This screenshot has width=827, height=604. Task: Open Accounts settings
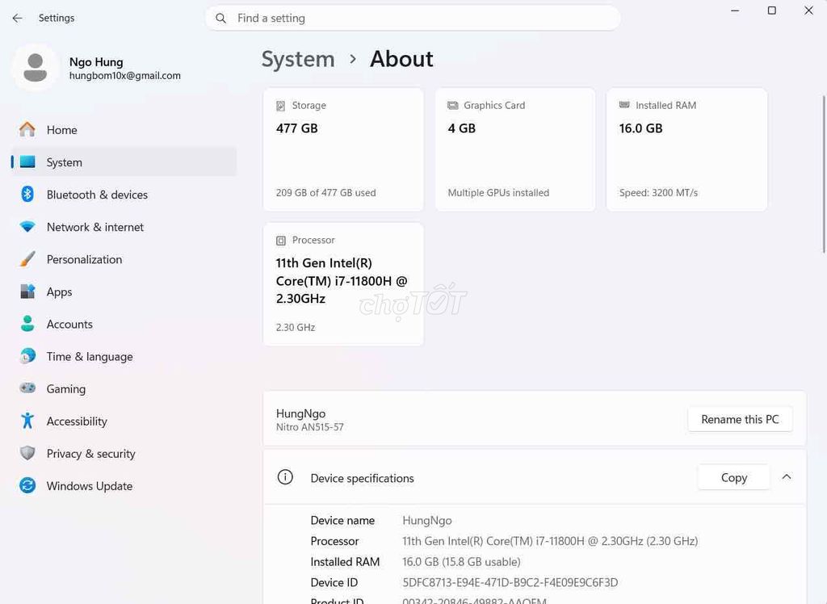[124, 323]
